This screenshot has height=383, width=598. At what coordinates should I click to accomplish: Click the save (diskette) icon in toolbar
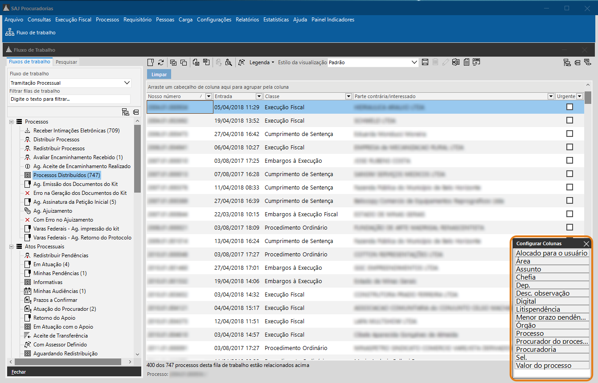[425, 62]
